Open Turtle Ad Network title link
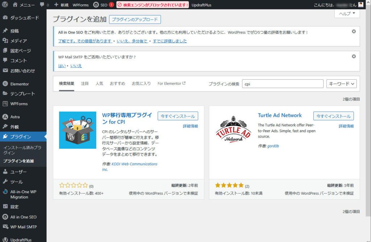 pos(280,115)
